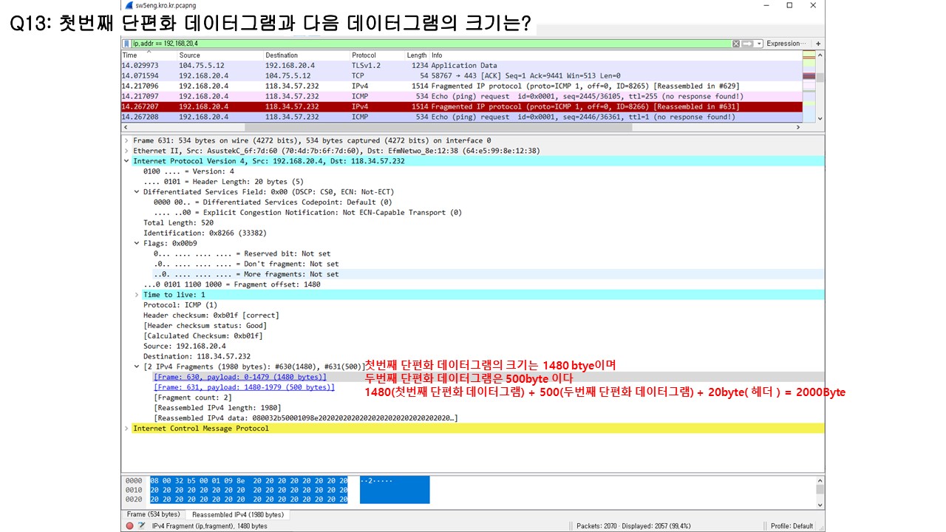Click IPv4 Fragment status bar field info
Image resolution: width=946 pixels, height=532 pixels.
(209, 526)
